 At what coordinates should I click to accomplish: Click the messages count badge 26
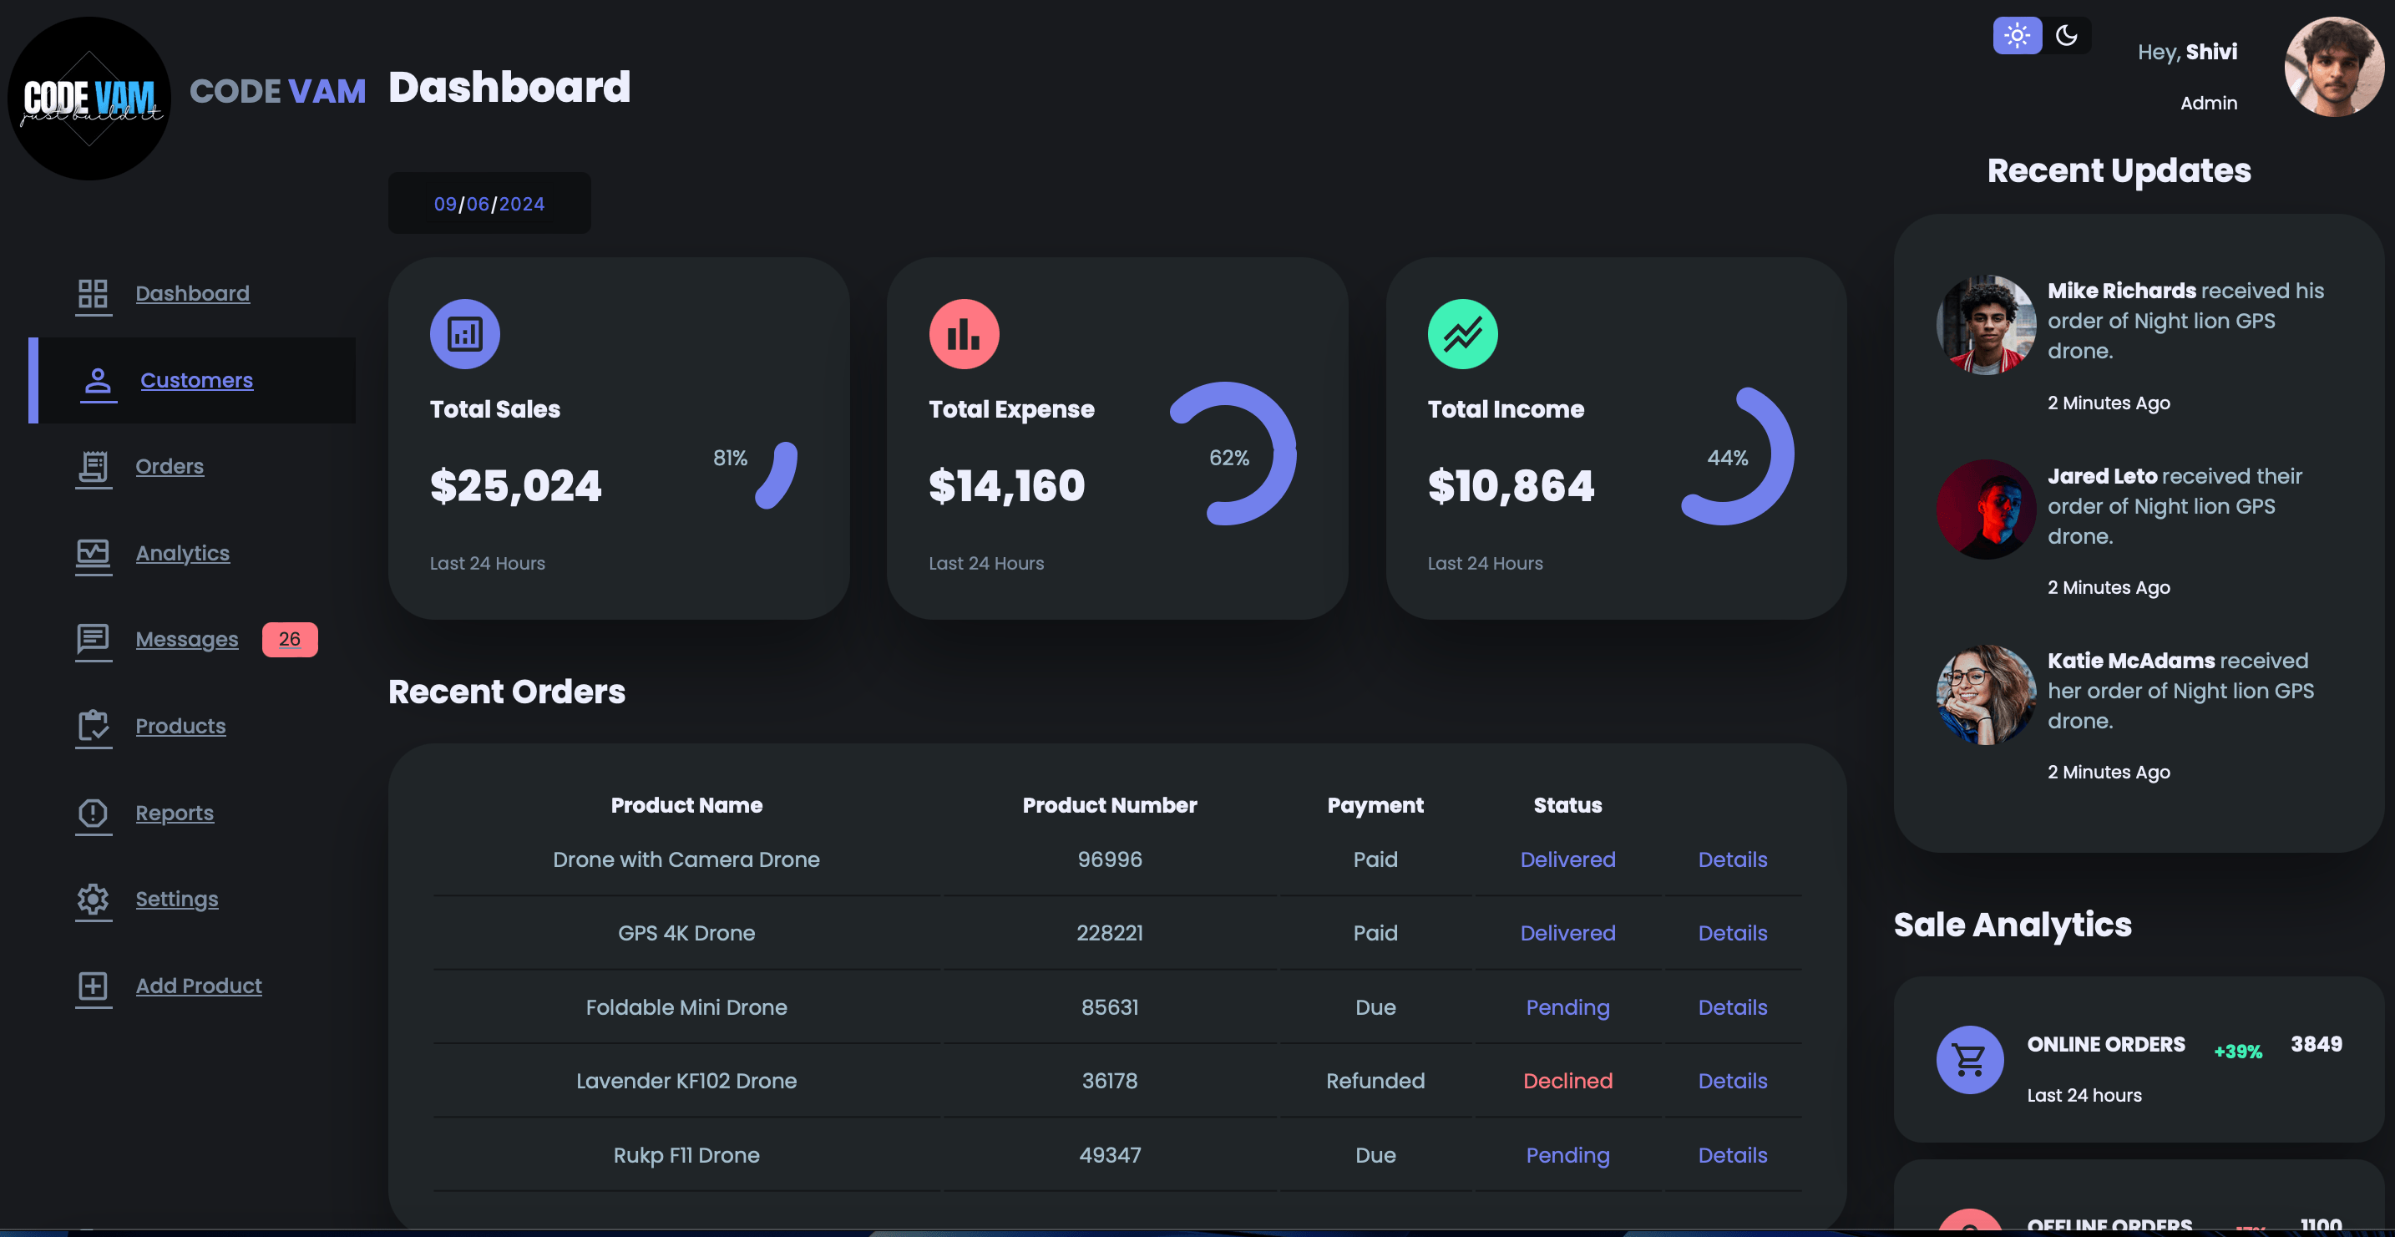(289, 639)
